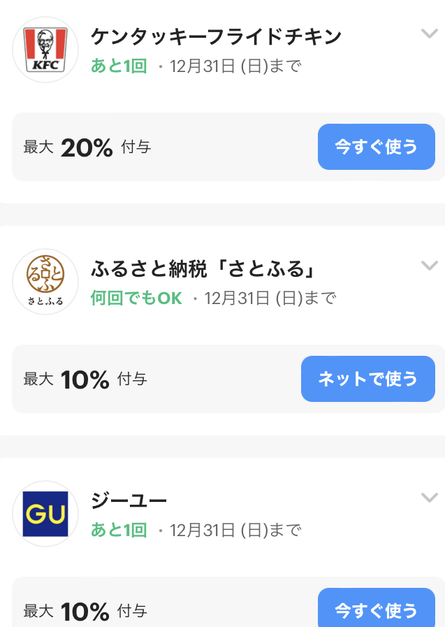Open the ケンタッキーフライドチキン title
445x627 pixels.
pyautogui.click(x=216, y=36)
